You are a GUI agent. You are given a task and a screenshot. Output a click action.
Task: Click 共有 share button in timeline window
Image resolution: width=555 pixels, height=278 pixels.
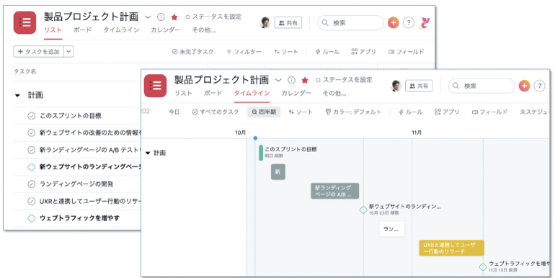[x=419, y=86]
